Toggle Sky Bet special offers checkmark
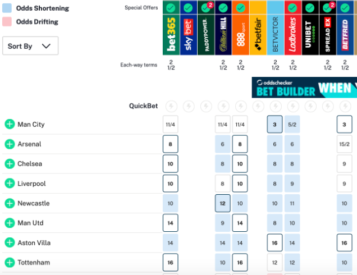 tap(188, 8)
